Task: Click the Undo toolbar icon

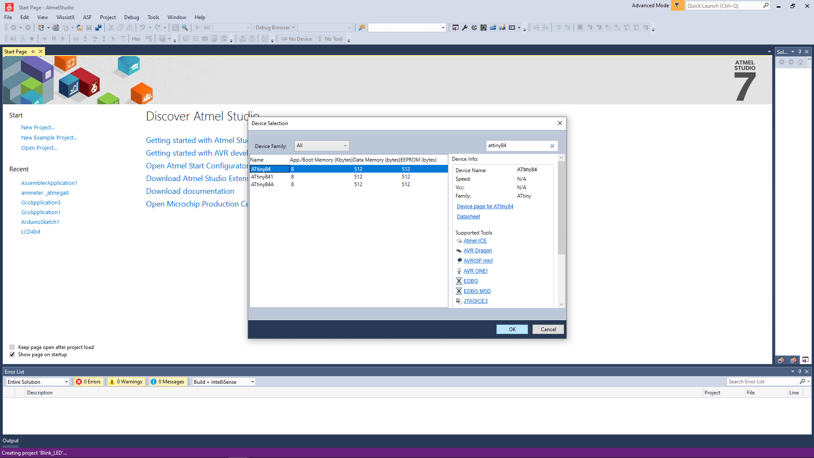Action: click(143, 28)
